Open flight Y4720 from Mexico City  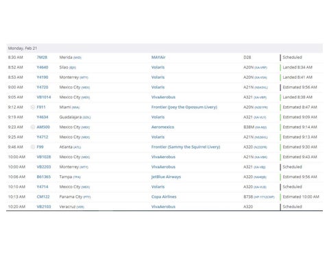pos(42,87)
